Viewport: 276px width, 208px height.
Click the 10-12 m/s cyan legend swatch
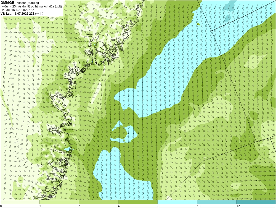click(217, 202)
